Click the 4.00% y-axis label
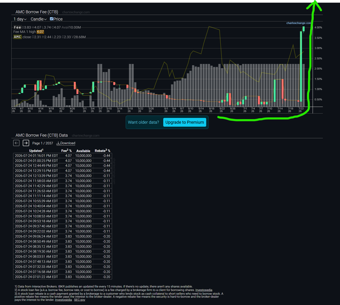Image resolution: width=340 pixels, height=305 pixels. click(318, 27)
